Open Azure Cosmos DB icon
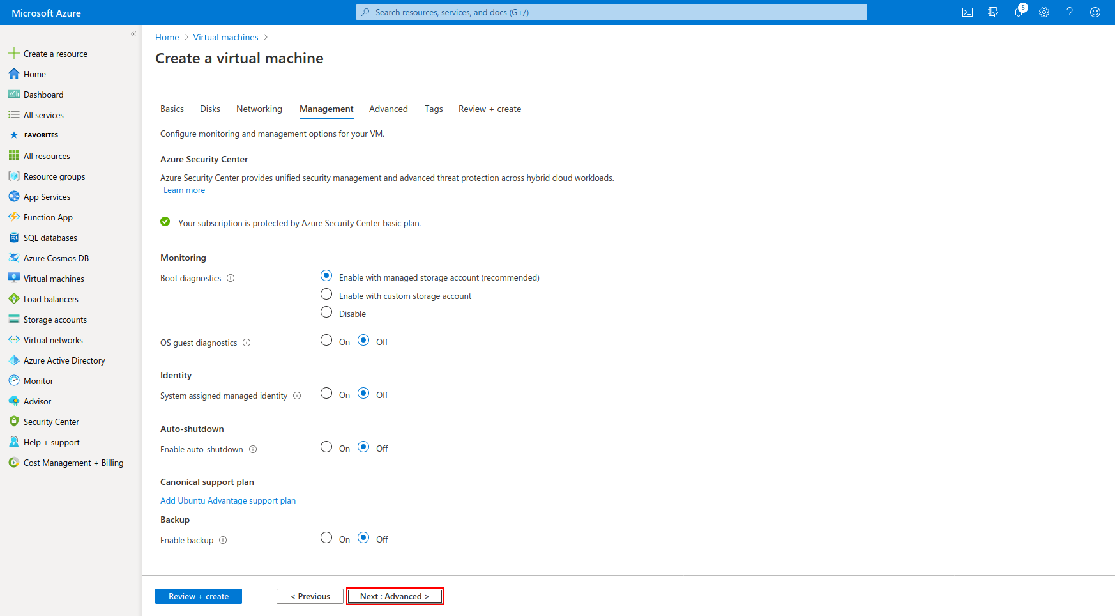 pos(14,258)
